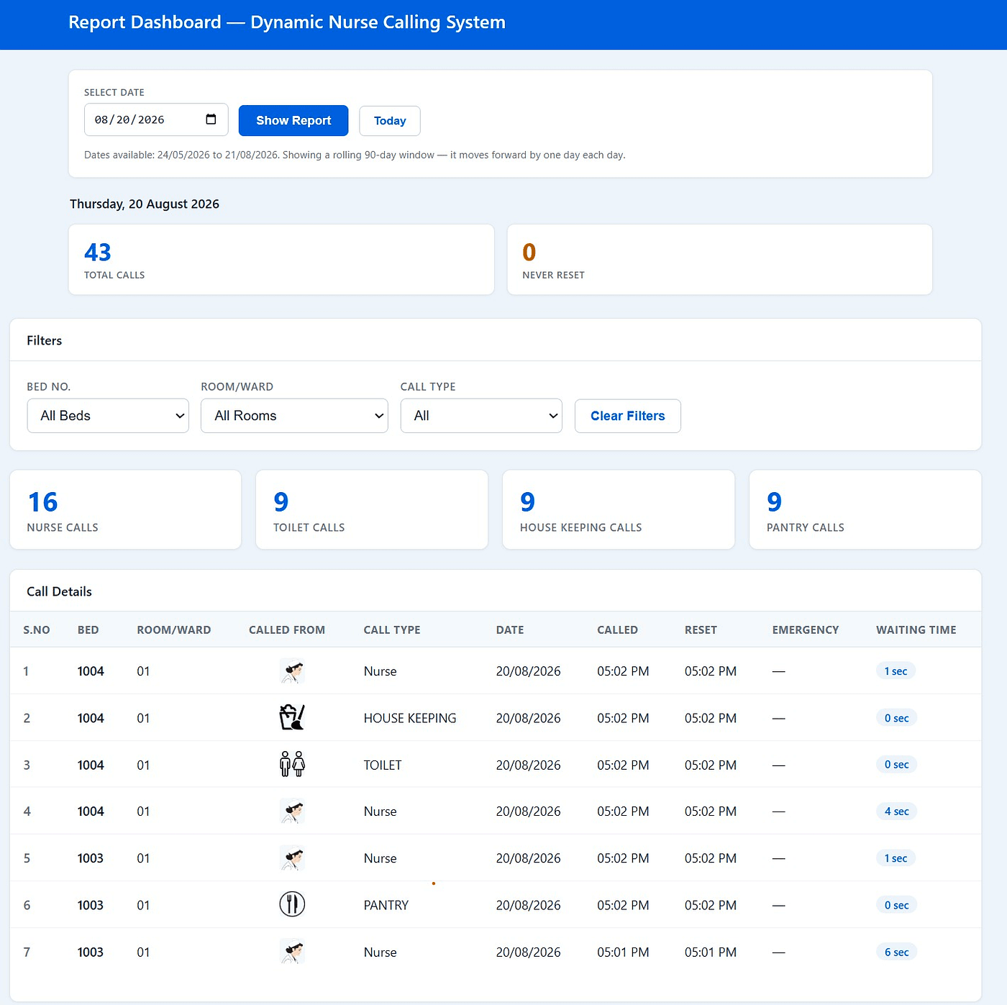The image size is (1007, 1005).
Task: Click the 05:01 PM called time in row 7
Action: [x=623, y=952]
